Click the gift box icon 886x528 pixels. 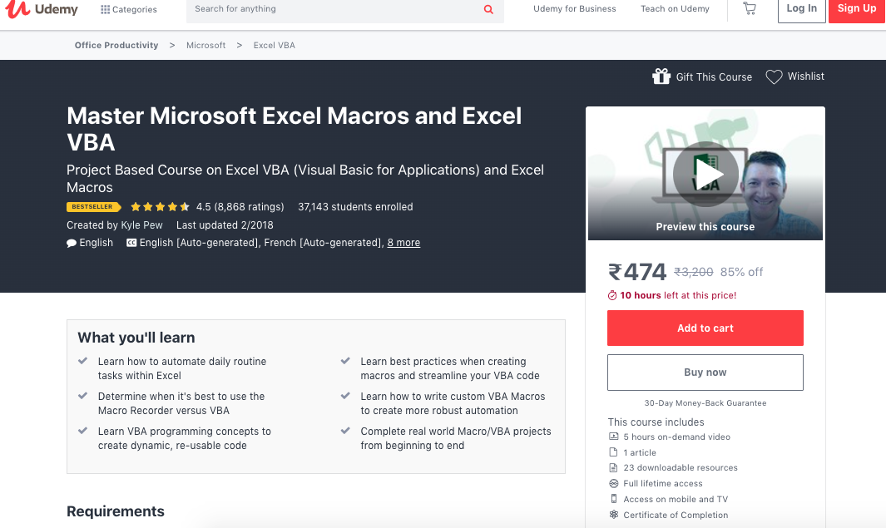(x=661, y=76)
